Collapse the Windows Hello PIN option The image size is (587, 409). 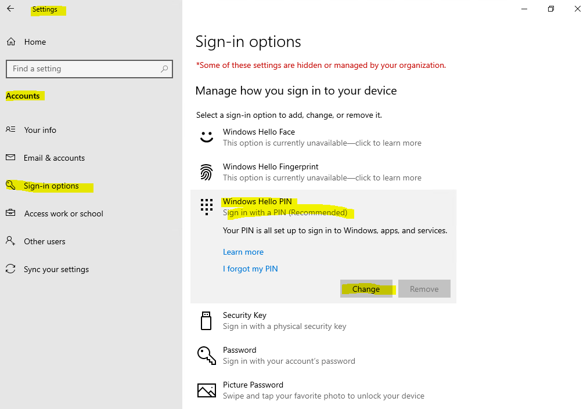tap(323, 207)
